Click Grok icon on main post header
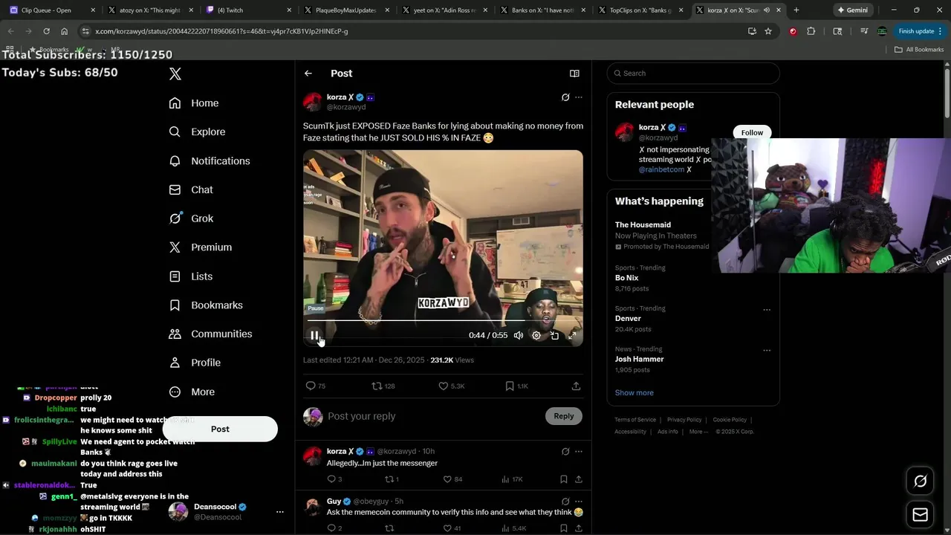 [565, 97]
